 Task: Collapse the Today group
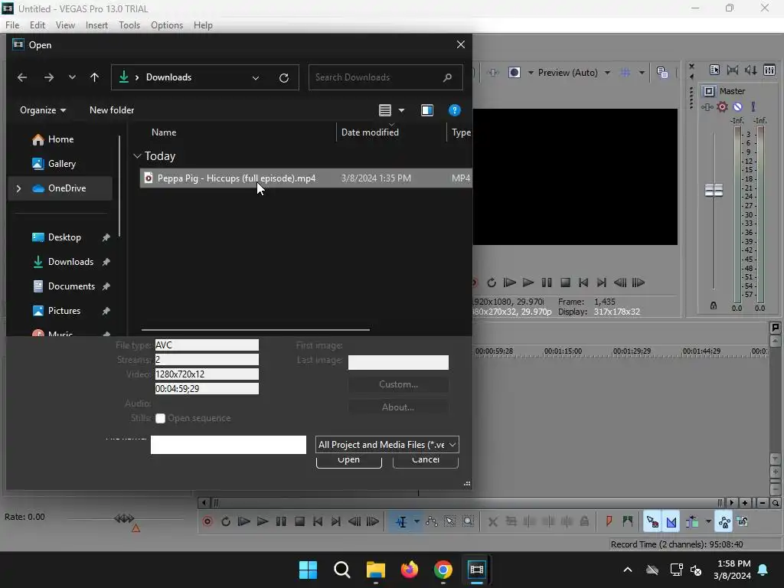click(137, 156)
